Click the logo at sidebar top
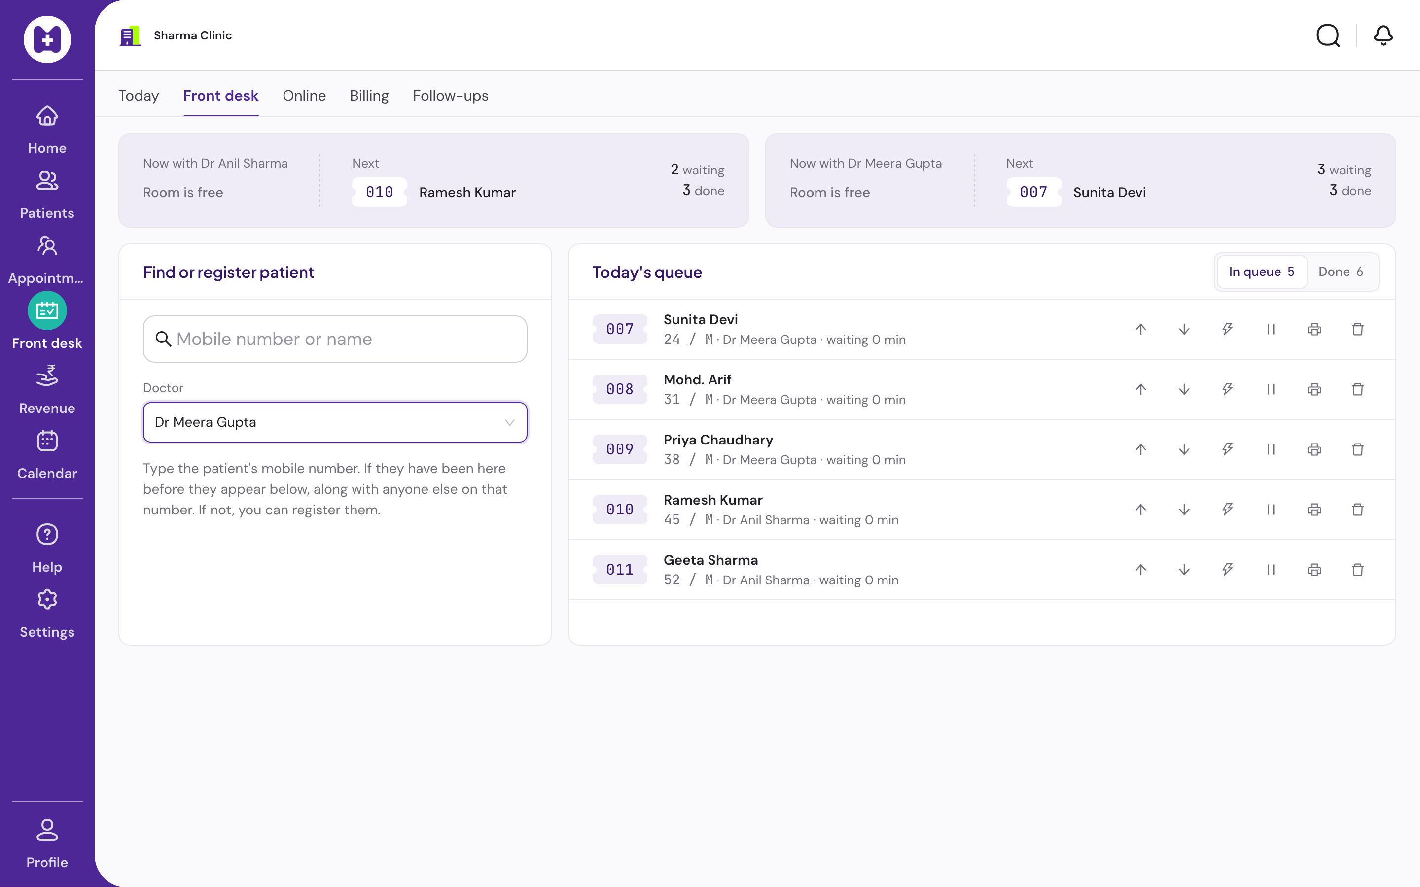This screenshot has width=1420, height=887. [47, 39]
